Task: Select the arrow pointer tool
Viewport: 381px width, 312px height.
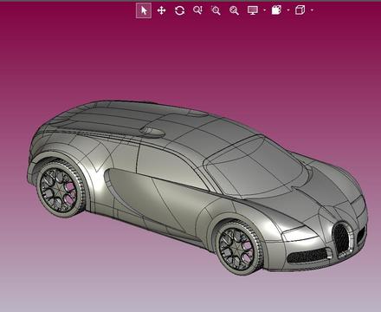Action: pyautogui.click(x=144, y=10)
